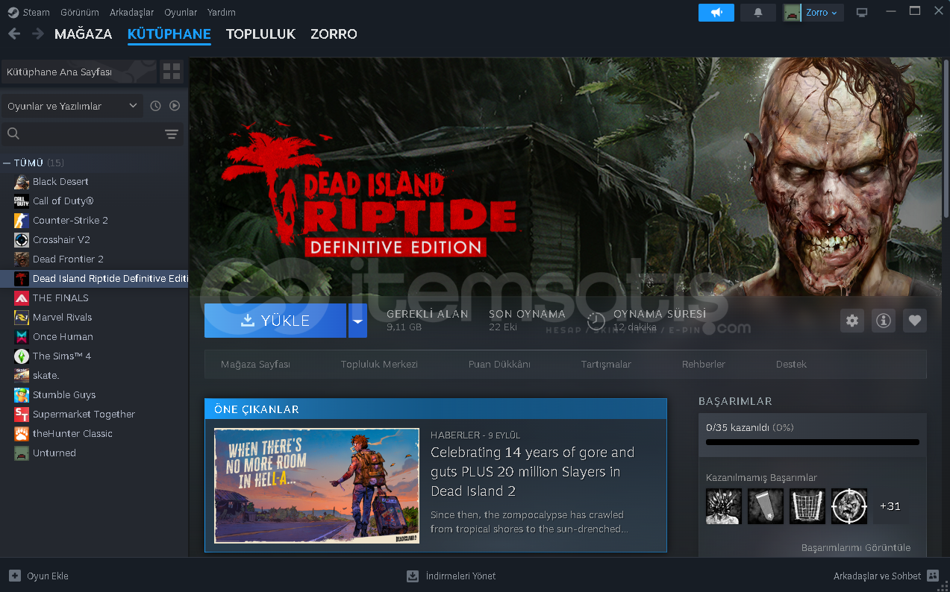Click the Unturned game icon
Screen dimensions: 950x592
point(22,453)
